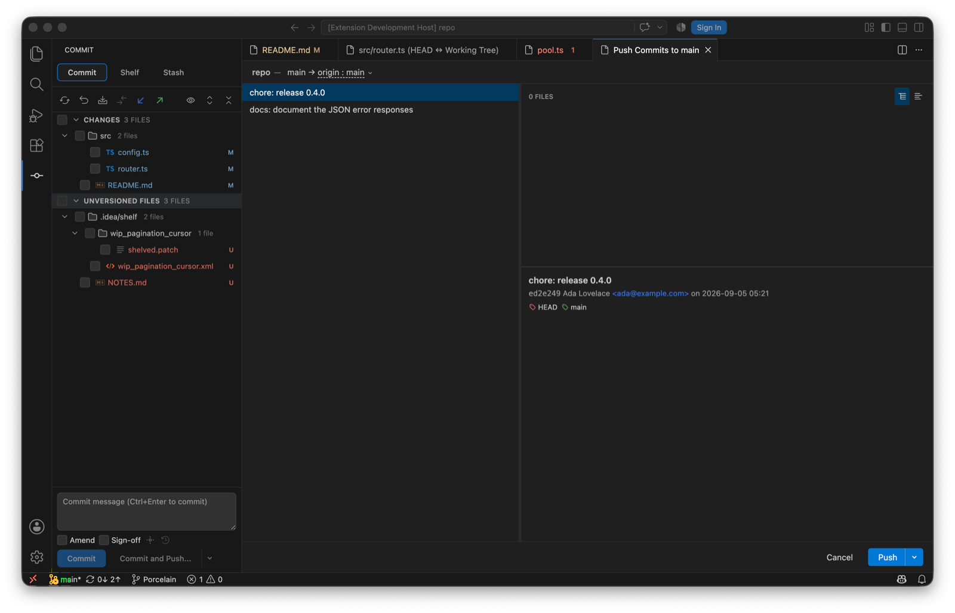Enable the Sign-off checkbox
Image resolution: width=955 pixels, height=613 pixels.
(104, 540)
